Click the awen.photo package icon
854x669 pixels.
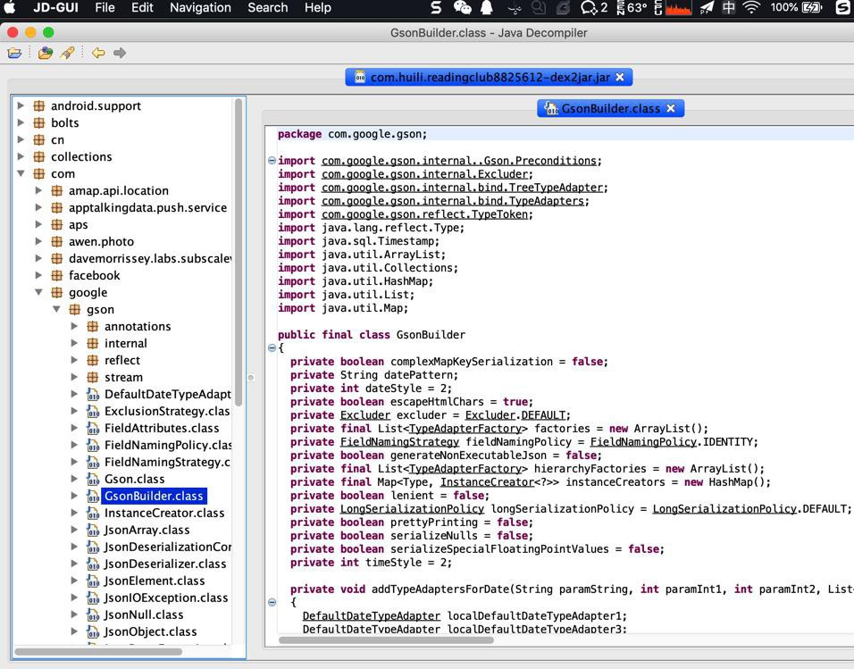click(56, 241)
